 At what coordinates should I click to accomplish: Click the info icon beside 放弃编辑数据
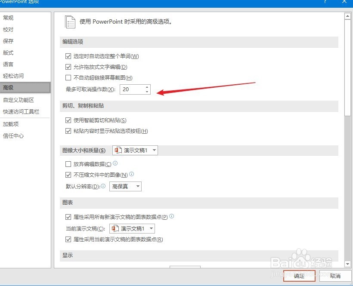tap(115, 163)
